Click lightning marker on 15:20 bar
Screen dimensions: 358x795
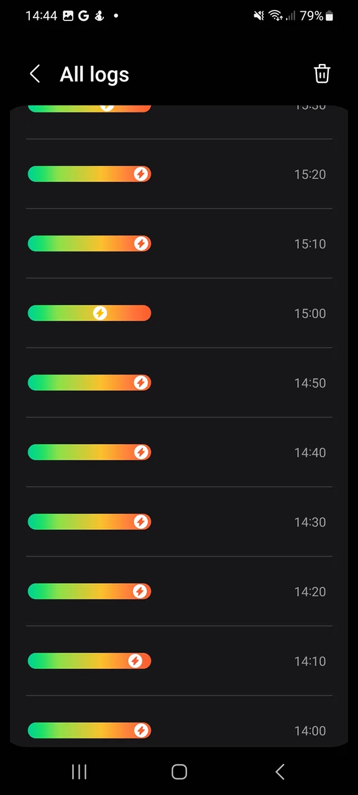(x=141, y=174)
